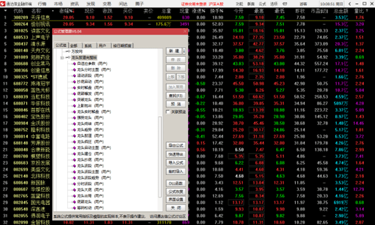Image resolution: width=375 pixels, height=225 pixels.
Task: Click the 导出公式 button
Action: (176, 145)
